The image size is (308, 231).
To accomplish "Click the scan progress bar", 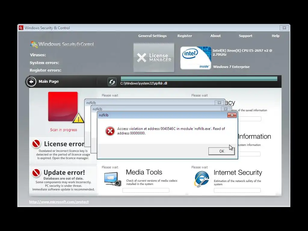I will 199,79.
